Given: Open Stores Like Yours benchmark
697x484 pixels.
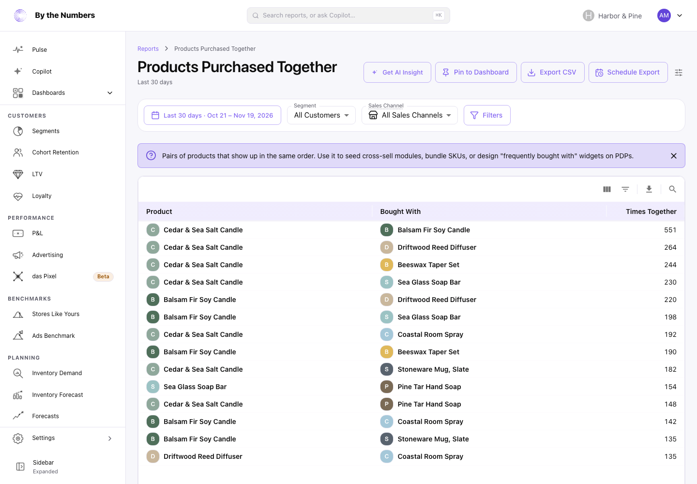Looking at the screenshot, I should [63, 314].
